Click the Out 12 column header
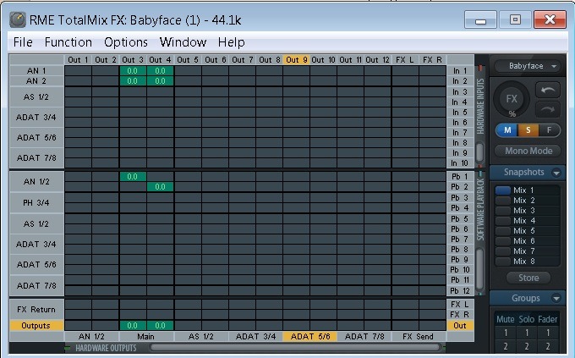575x358 pixels. [x=377, y=60]
